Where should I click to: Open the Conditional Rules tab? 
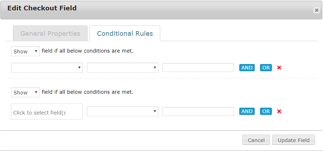pyautogui.click(x=125, y=34)
